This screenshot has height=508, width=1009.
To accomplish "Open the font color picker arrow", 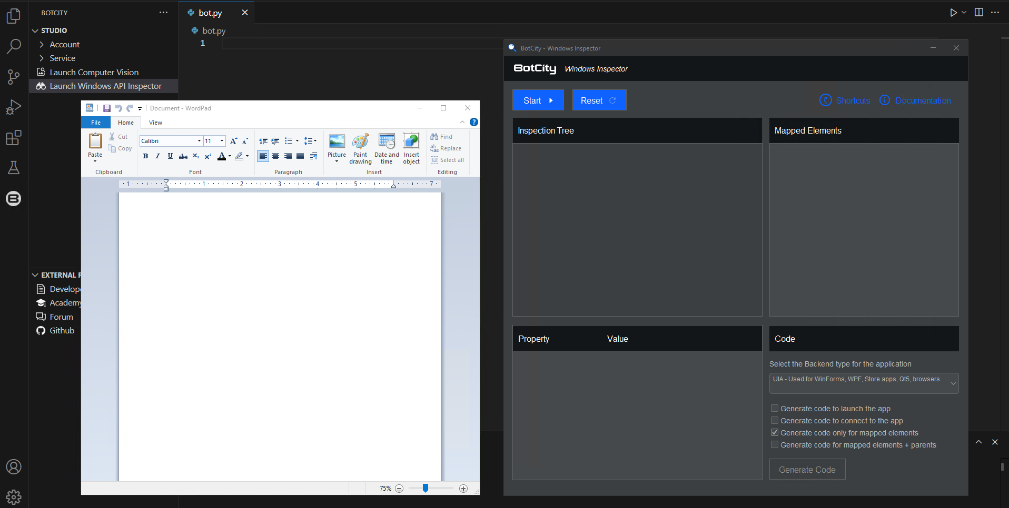I will point(230,156).
